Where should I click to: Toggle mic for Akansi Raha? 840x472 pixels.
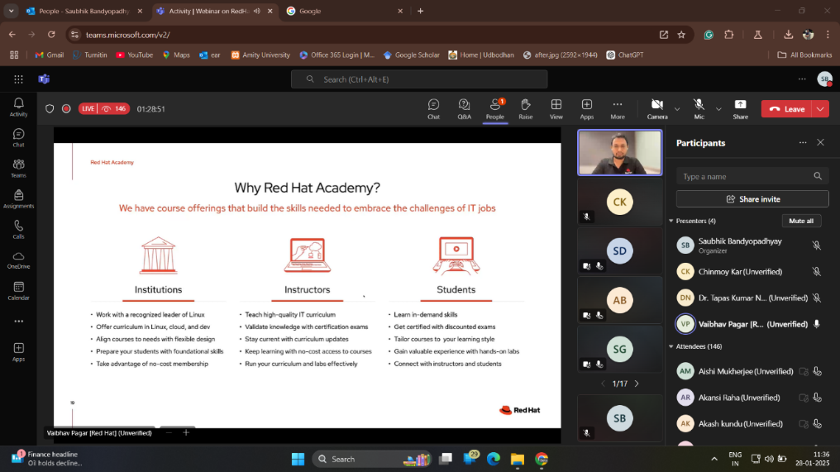tap(817, 398)
